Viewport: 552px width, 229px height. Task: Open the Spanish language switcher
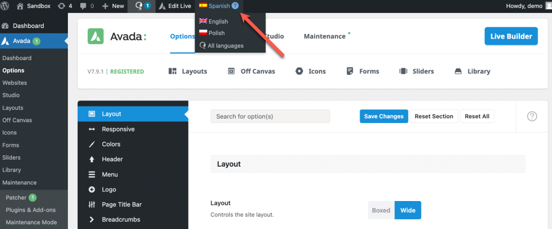pyautogui.click(x=219, y=6)
